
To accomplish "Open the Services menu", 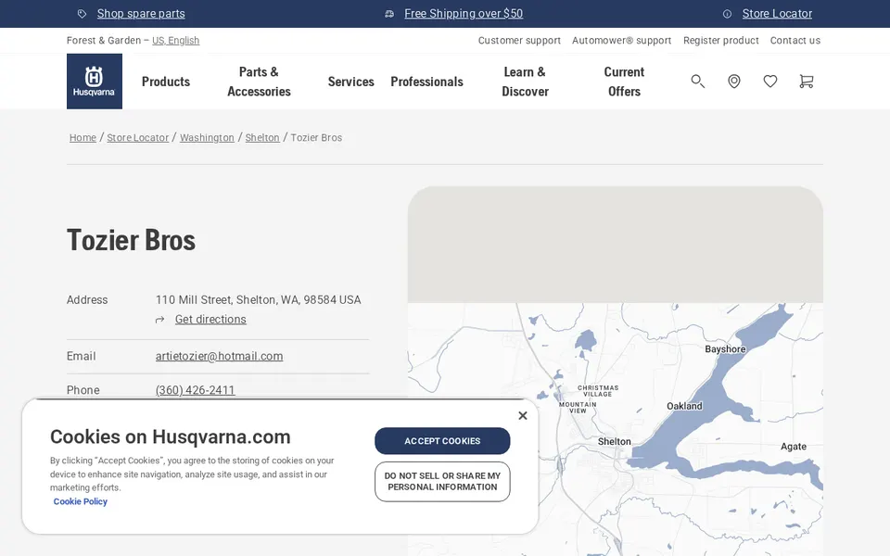I will coord(350,82).
